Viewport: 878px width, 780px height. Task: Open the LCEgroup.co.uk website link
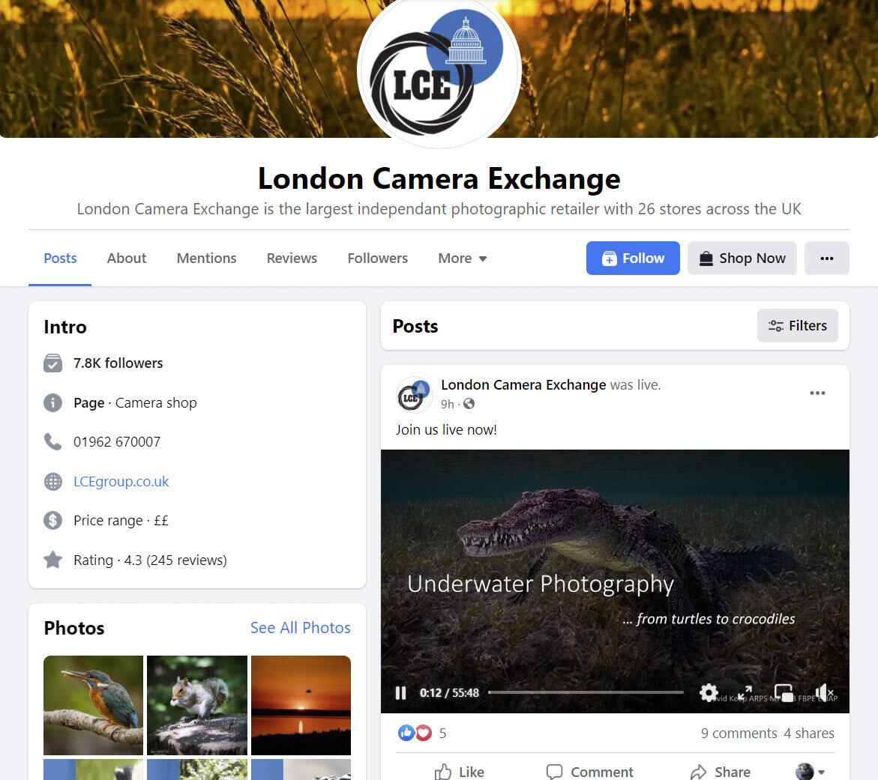pos(121,481)
